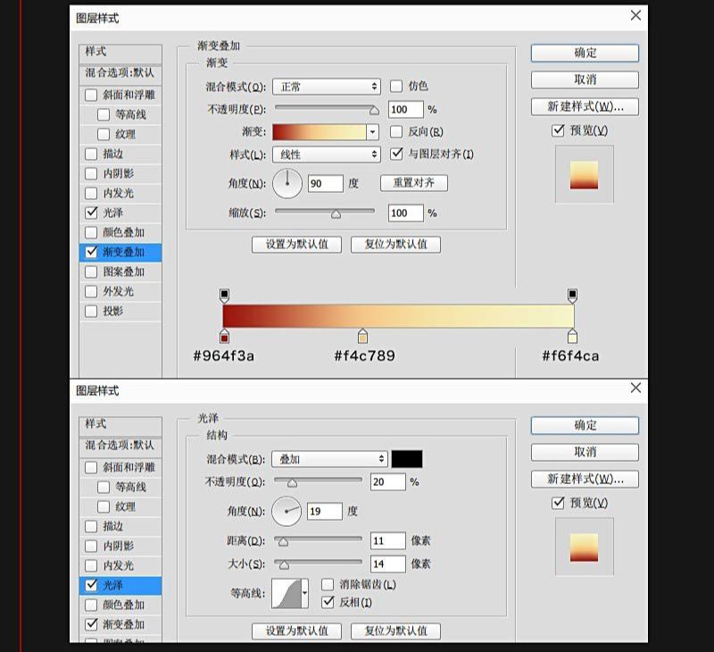This screenshot has width=714, height=652.
Task: Click the 距离 field showing 11
Action: [x=388, y=541]
